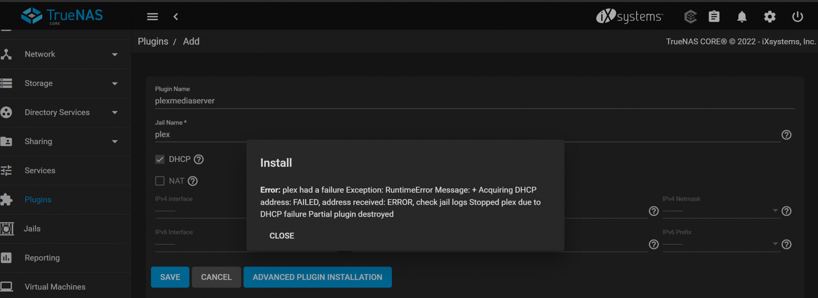This screenshot has width=818, height=298.
Task: Open the Storage menu item
Action: click(x=66, y=83)
